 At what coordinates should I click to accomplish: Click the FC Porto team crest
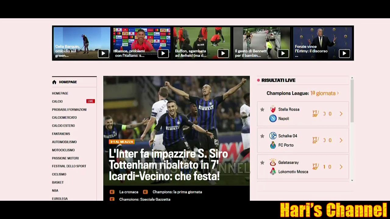273,145
